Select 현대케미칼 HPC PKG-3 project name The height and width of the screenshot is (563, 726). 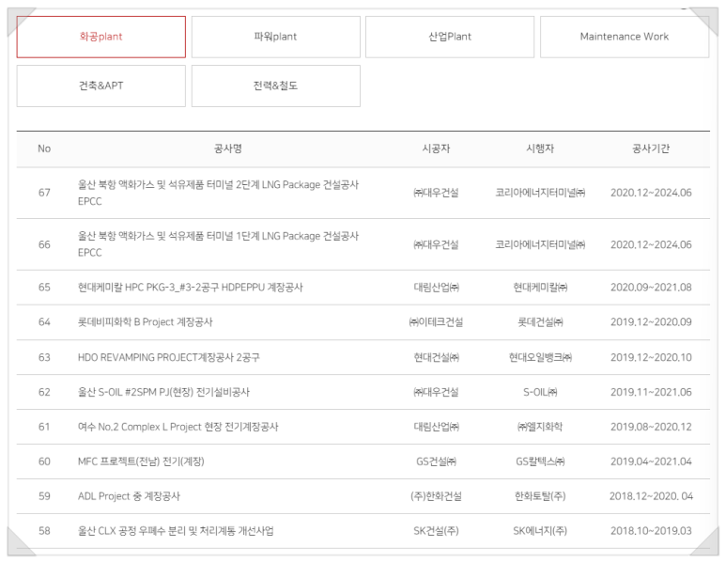point(191,288)
